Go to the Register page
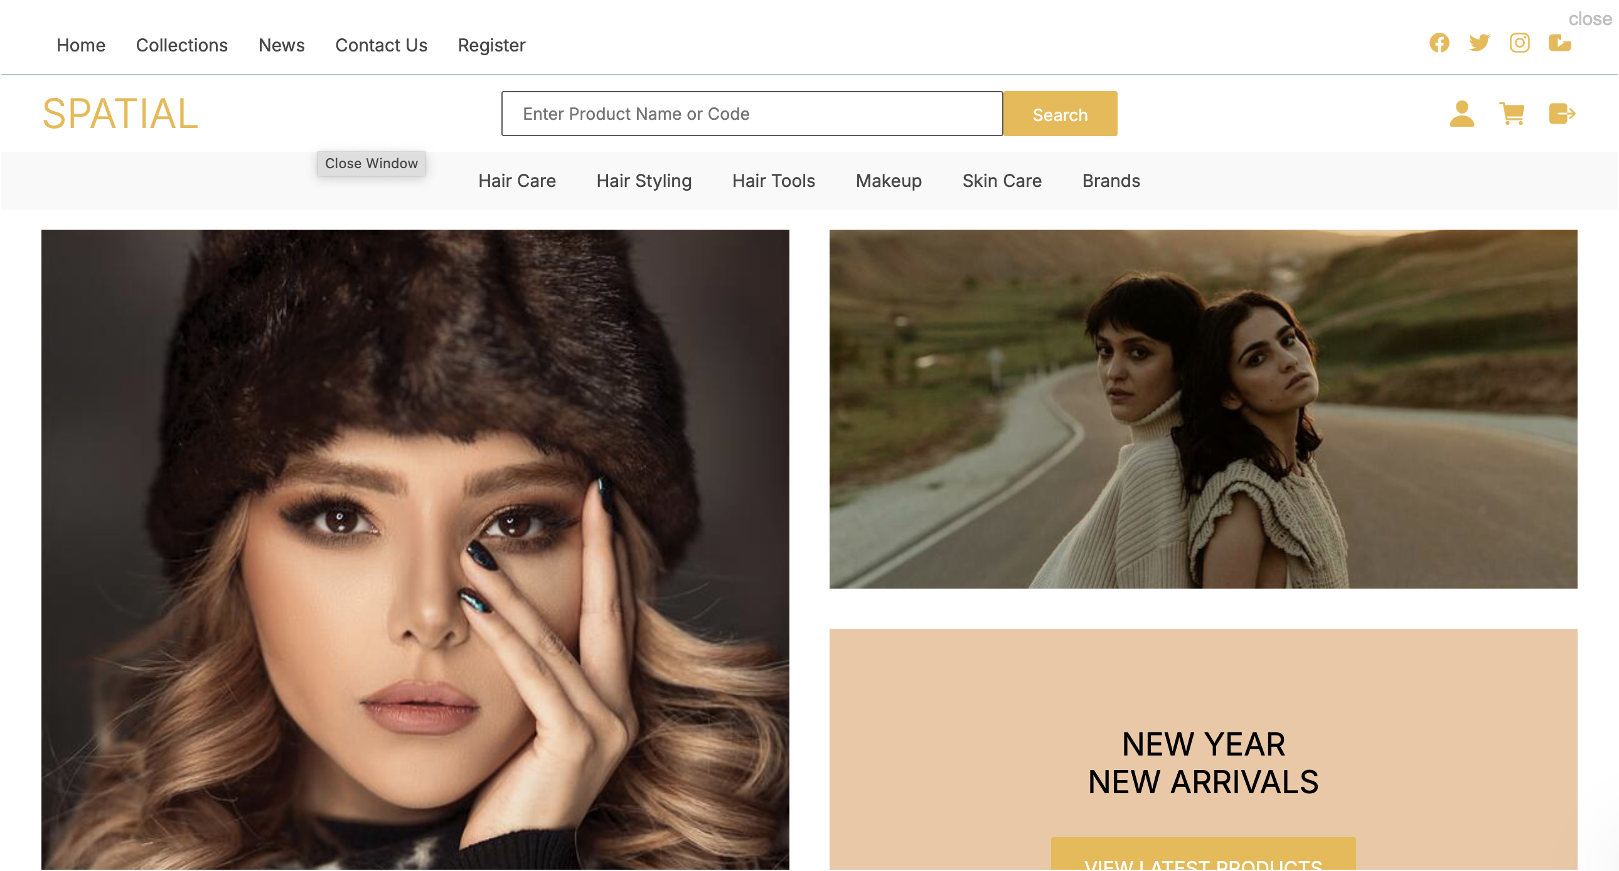The image size is (1619, 871). click(x=491, y=45)
